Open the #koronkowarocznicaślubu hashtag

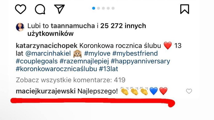(x=56, y=69)
